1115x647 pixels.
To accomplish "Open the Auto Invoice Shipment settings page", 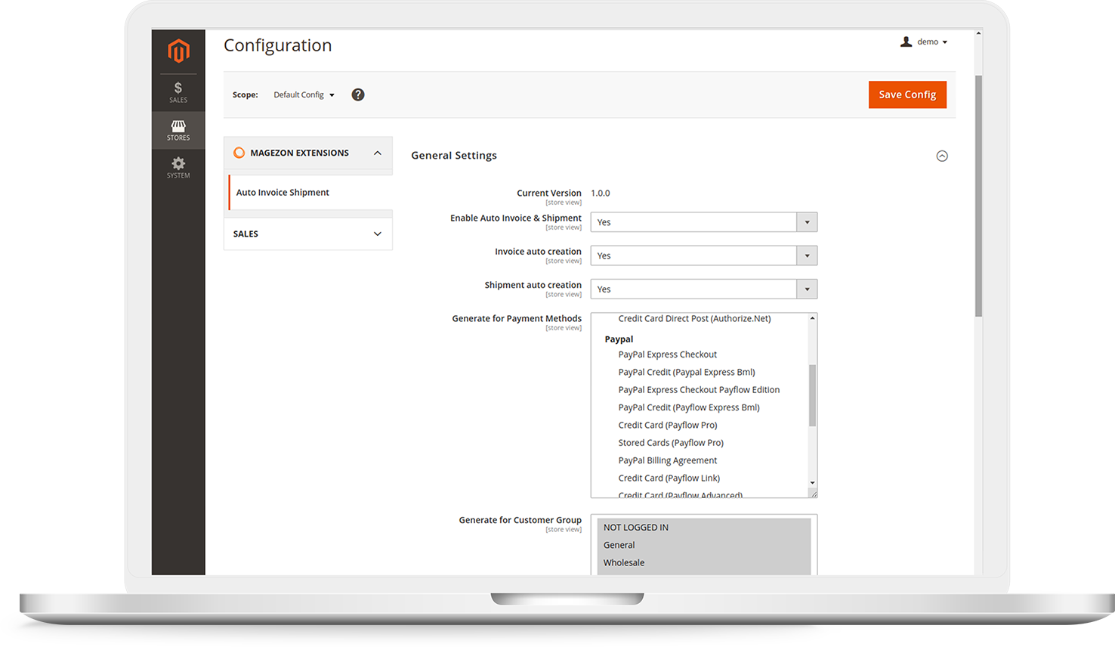I will pos(282,192).
